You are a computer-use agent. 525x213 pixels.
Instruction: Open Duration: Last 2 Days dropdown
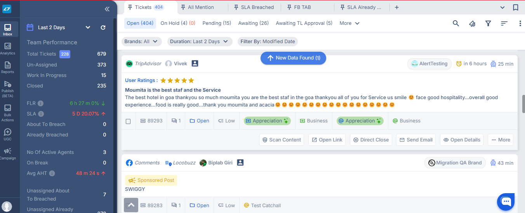pyautogui.click(x=200, y=42)
